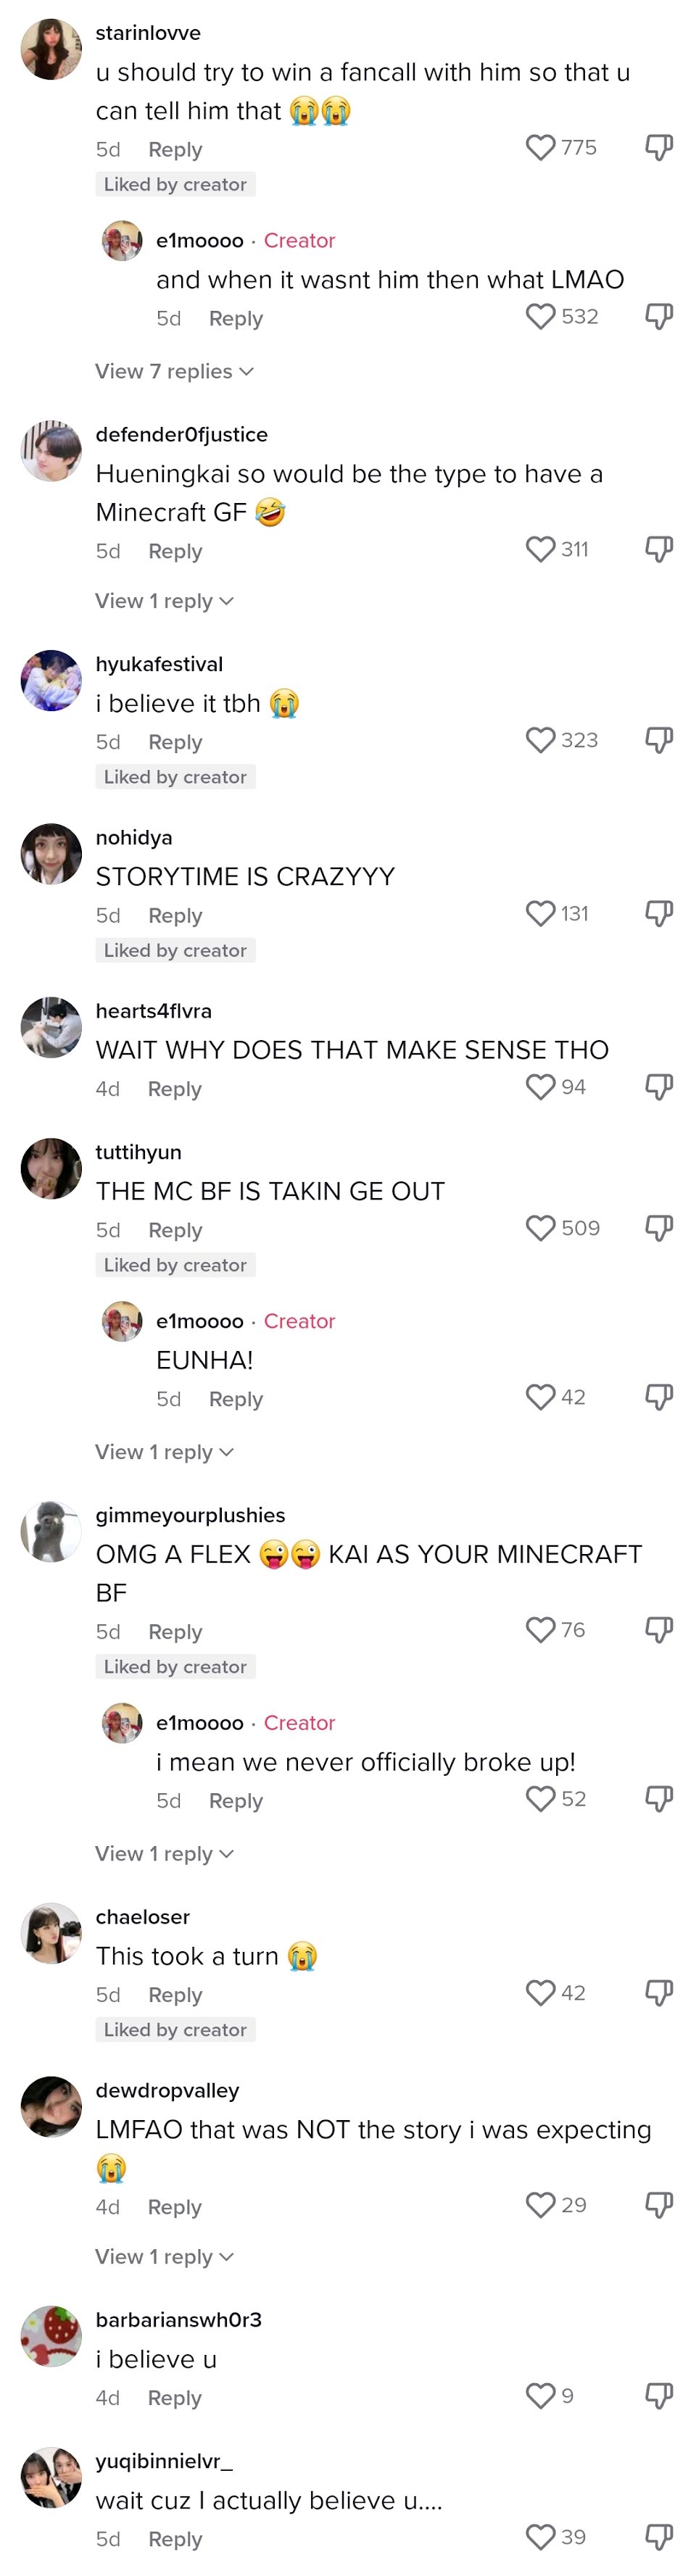Like starinlovve's fancall comment with the heart
Viewport: 696px width, 2576px height.
point(540,147)
